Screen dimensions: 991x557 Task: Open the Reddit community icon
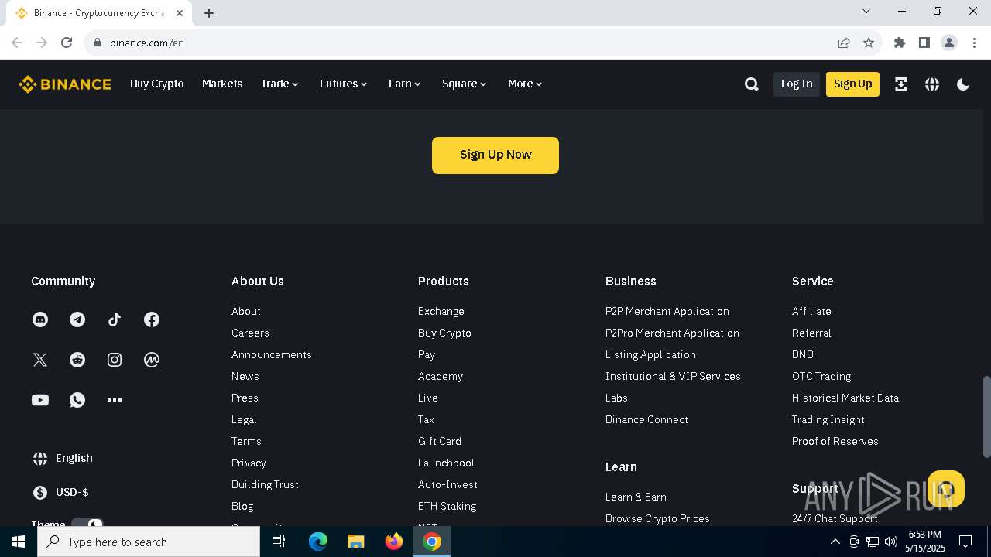coord(77,360)
